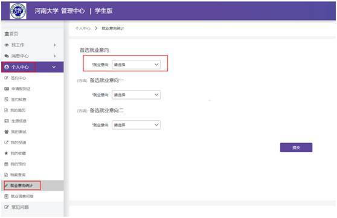
Task: Click the sidebar icon below 申请报到证
Action: (x=7, y=99)
